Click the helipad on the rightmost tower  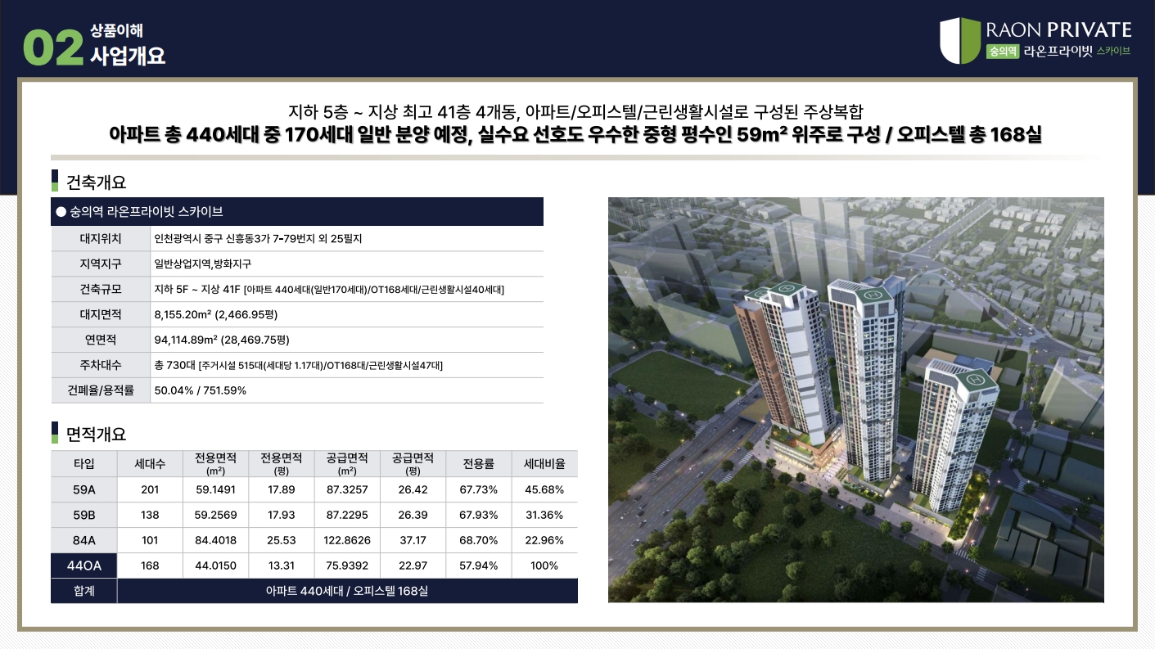[x=975, y=379]
